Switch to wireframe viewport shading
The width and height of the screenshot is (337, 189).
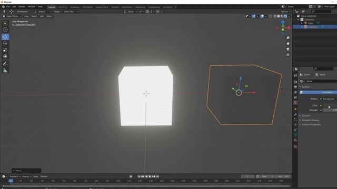coord(275,16)
